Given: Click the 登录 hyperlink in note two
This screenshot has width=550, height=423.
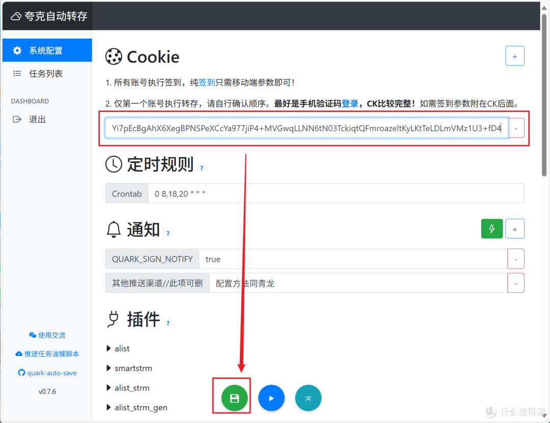Looking at the screenshot, I should pos(350,104).
